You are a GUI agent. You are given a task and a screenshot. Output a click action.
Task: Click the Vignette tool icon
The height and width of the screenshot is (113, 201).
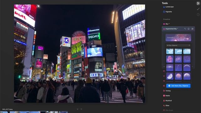[x=164, y=12]
